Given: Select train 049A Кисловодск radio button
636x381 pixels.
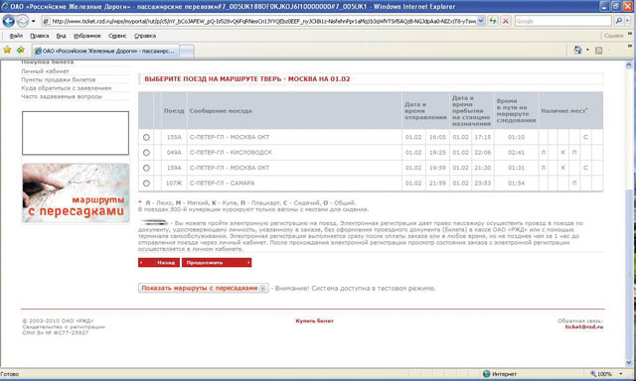Looking at the screenshot, I should pos(146,153).
